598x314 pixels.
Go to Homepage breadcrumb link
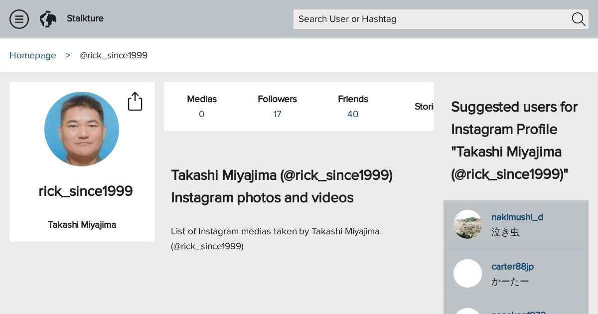pos(33,55)
